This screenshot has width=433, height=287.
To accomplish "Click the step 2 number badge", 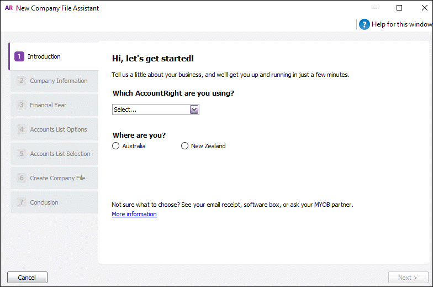I will click(x=22, y=81).
